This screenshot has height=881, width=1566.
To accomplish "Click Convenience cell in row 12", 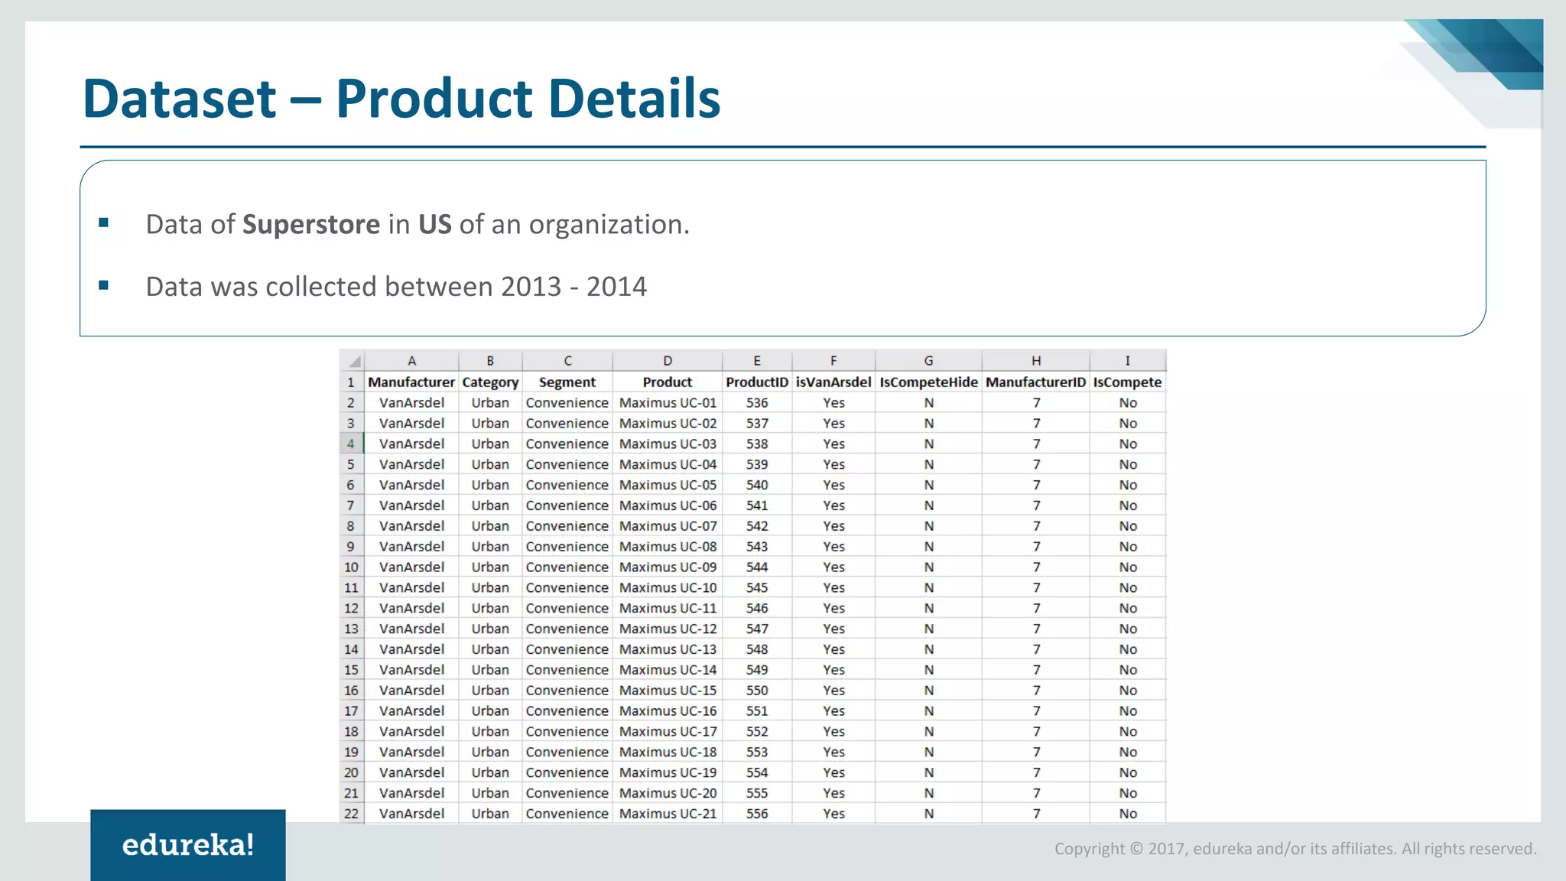I will click(x=567, y=608).
